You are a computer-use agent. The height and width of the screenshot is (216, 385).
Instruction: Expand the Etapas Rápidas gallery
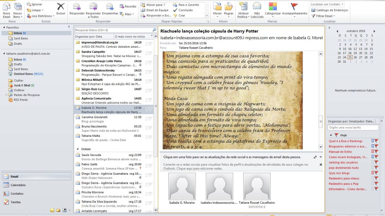click(207, 16)
